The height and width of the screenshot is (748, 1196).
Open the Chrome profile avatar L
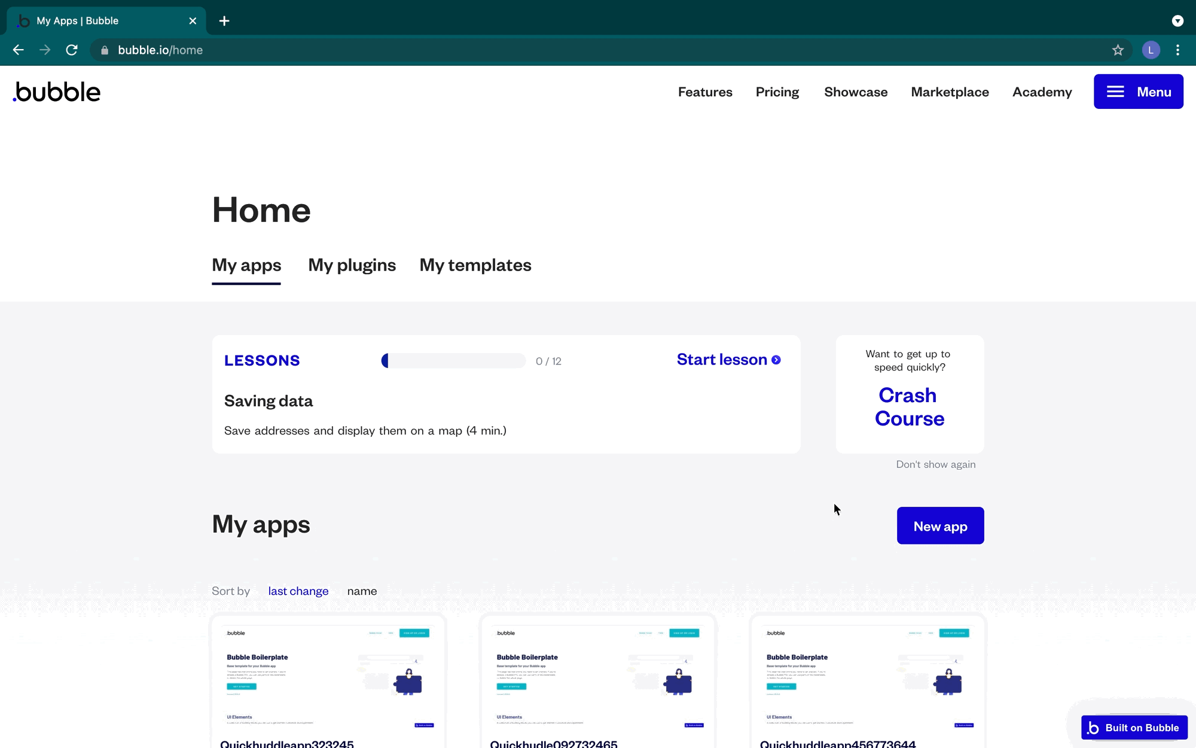coord(1151,50)
